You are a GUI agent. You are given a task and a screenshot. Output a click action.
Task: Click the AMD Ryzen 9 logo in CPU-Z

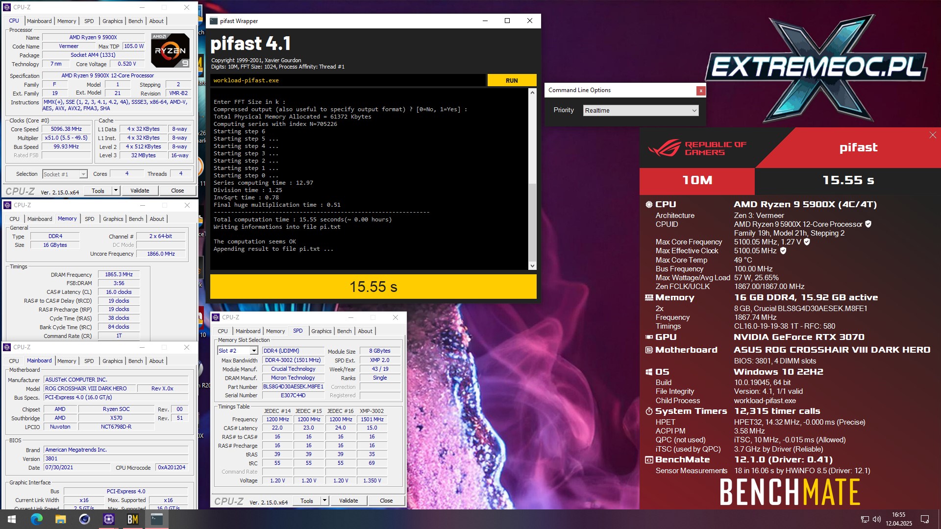point(170,50)
